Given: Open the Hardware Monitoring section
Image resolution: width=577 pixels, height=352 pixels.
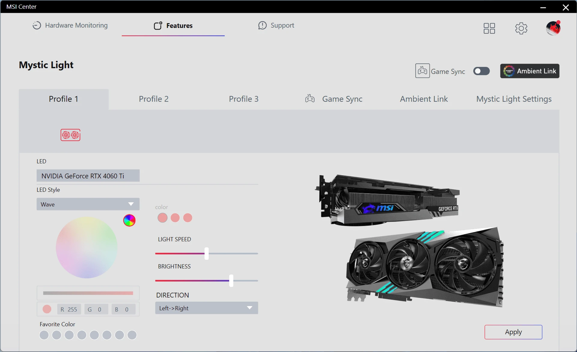Looking at the screenshot, I should tap(70, 25).
